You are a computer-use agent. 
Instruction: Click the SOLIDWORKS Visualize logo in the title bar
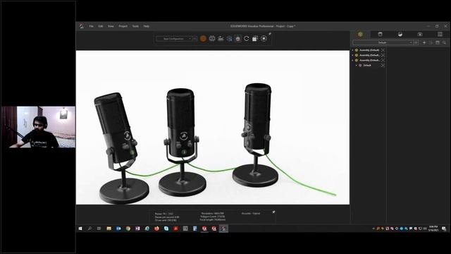(x=82, y=26)
